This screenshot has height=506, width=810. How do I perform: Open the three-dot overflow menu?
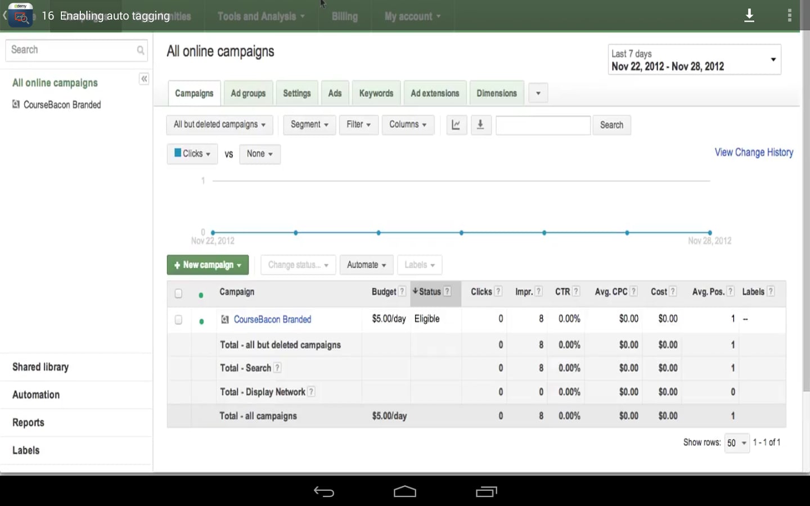pyautogui.click(x=790, y=16)
